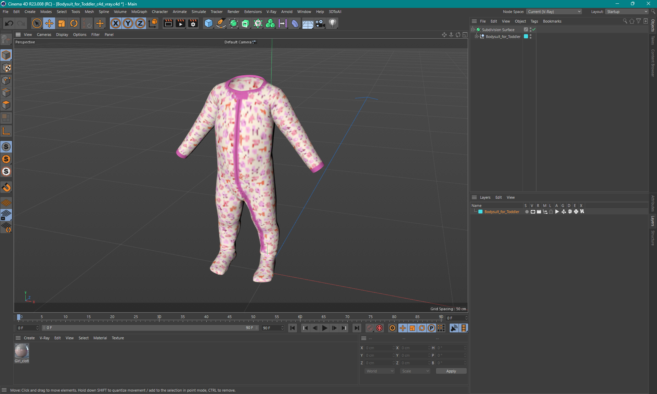The image size is (657, 394).
Task: Click the Apply button
Action: point(451,371)
